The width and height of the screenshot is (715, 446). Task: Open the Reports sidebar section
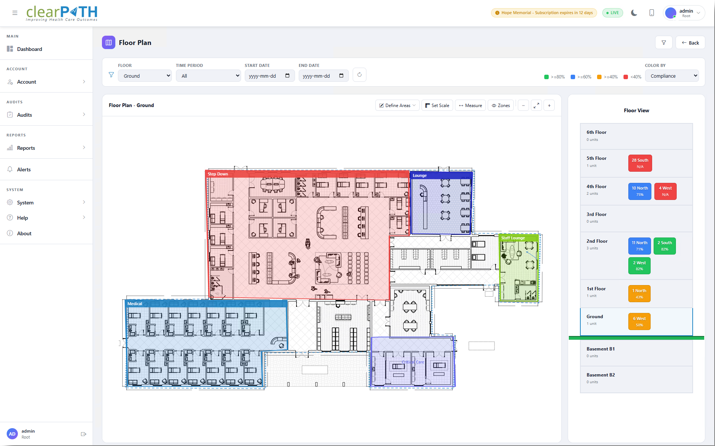point(26,148)
